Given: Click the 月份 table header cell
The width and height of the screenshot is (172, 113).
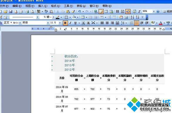Looking at the screenshot, I should tap(62, 78).
